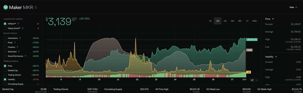The image size is (303, 93).
Task: Uncheck the Price metric checkbox
Action: (x=5, y=66)
